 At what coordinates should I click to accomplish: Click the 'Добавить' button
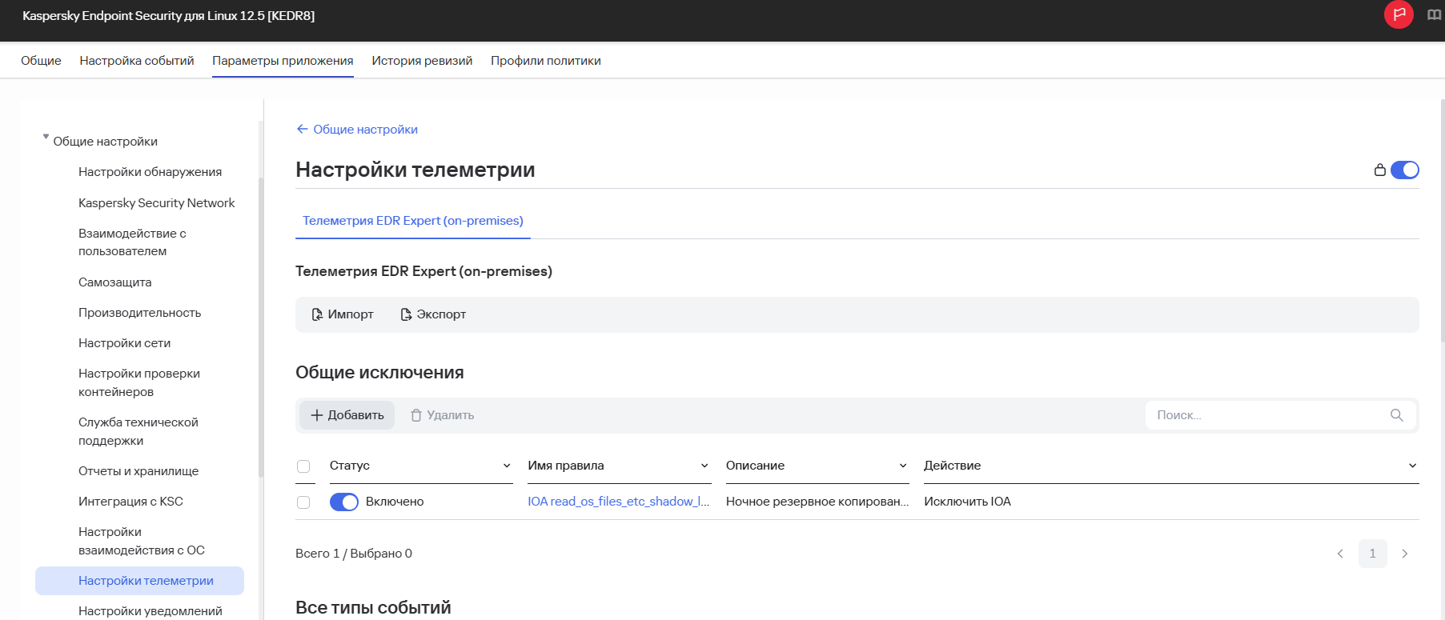tap(347, 415)
